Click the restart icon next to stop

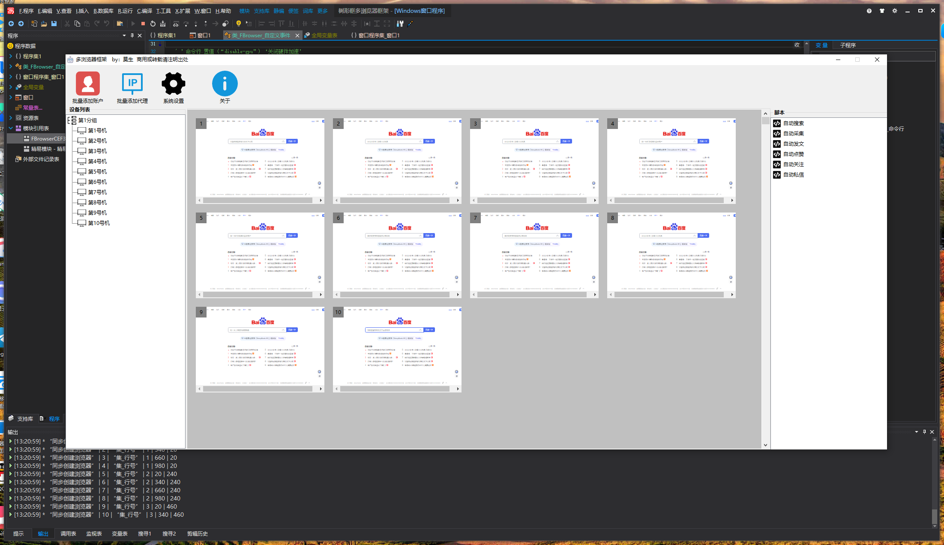point(153,24)
